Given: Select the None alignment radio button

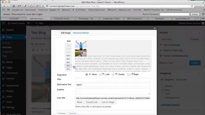Looking at the screenshot, I should [x=86, y=74].
